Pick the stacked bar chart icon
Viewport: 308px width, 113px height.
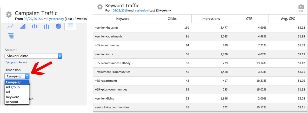click(35, 26)
